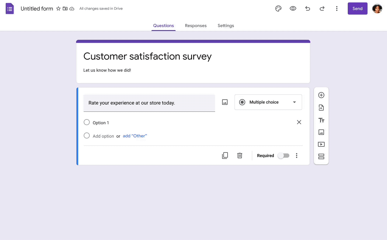Open the Multiple choice type dropdown
This screenshot has width=387, height=240.
coord(268,102)
